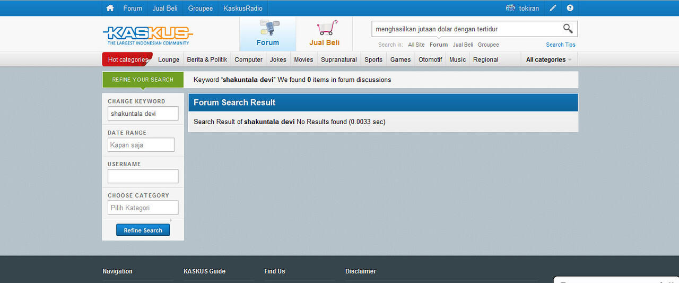679x283 pixels.
Task: Open the tokiran username link
Action: point(529,8)
